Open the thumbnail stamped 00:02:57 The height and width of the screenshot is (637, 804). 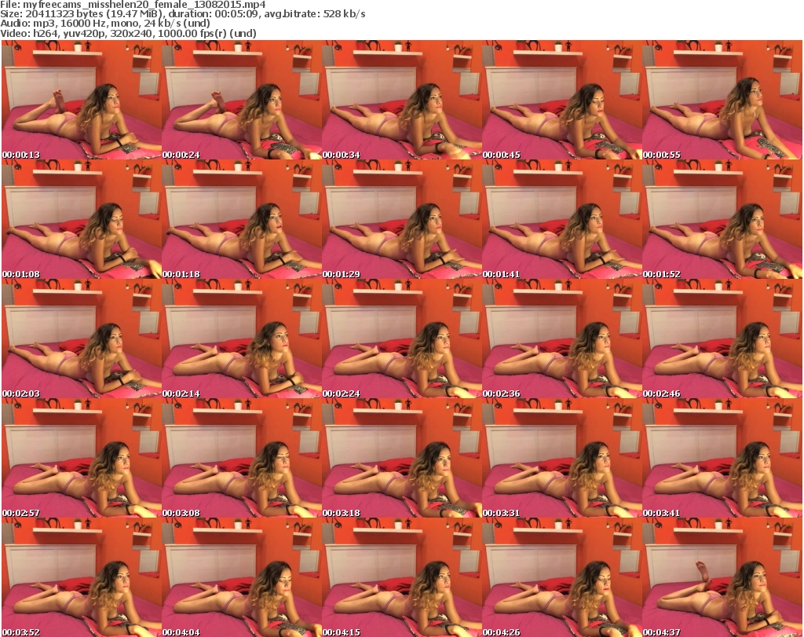point(82,458)
